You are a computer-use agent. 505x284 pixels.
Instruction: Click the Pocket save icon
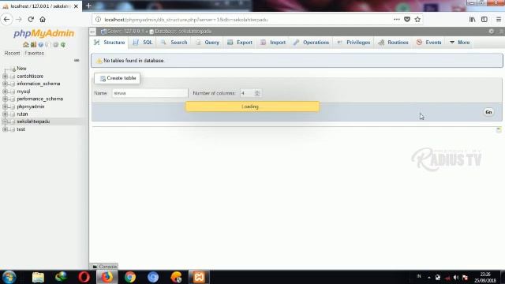tap(407, 19)
